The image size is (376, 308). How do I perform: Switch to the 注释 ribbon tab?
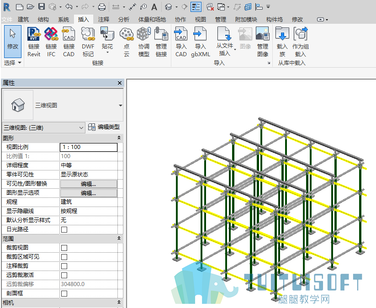(x=104, y=20)
